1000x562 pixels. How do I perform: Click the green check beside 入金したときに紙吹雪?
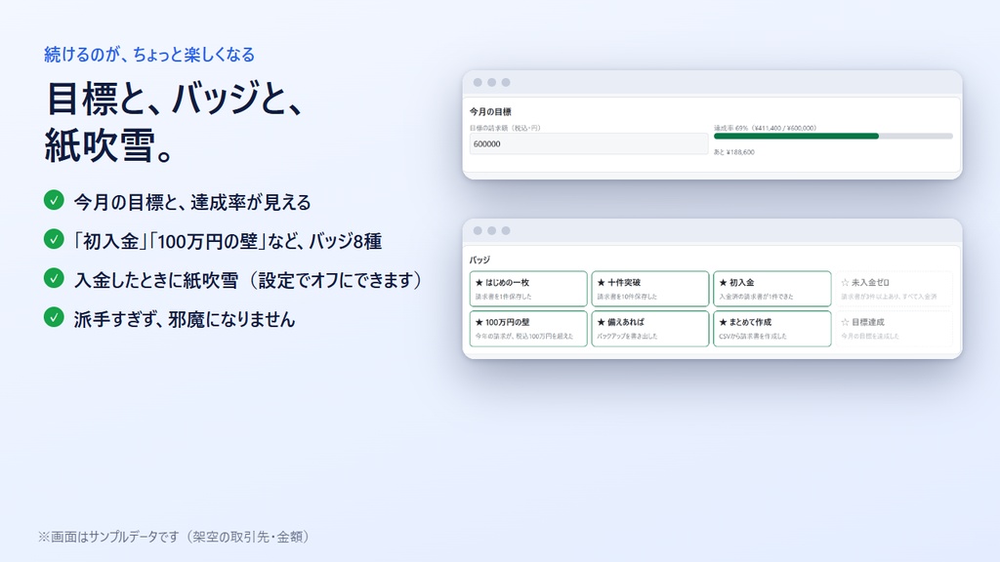(55, 278)
